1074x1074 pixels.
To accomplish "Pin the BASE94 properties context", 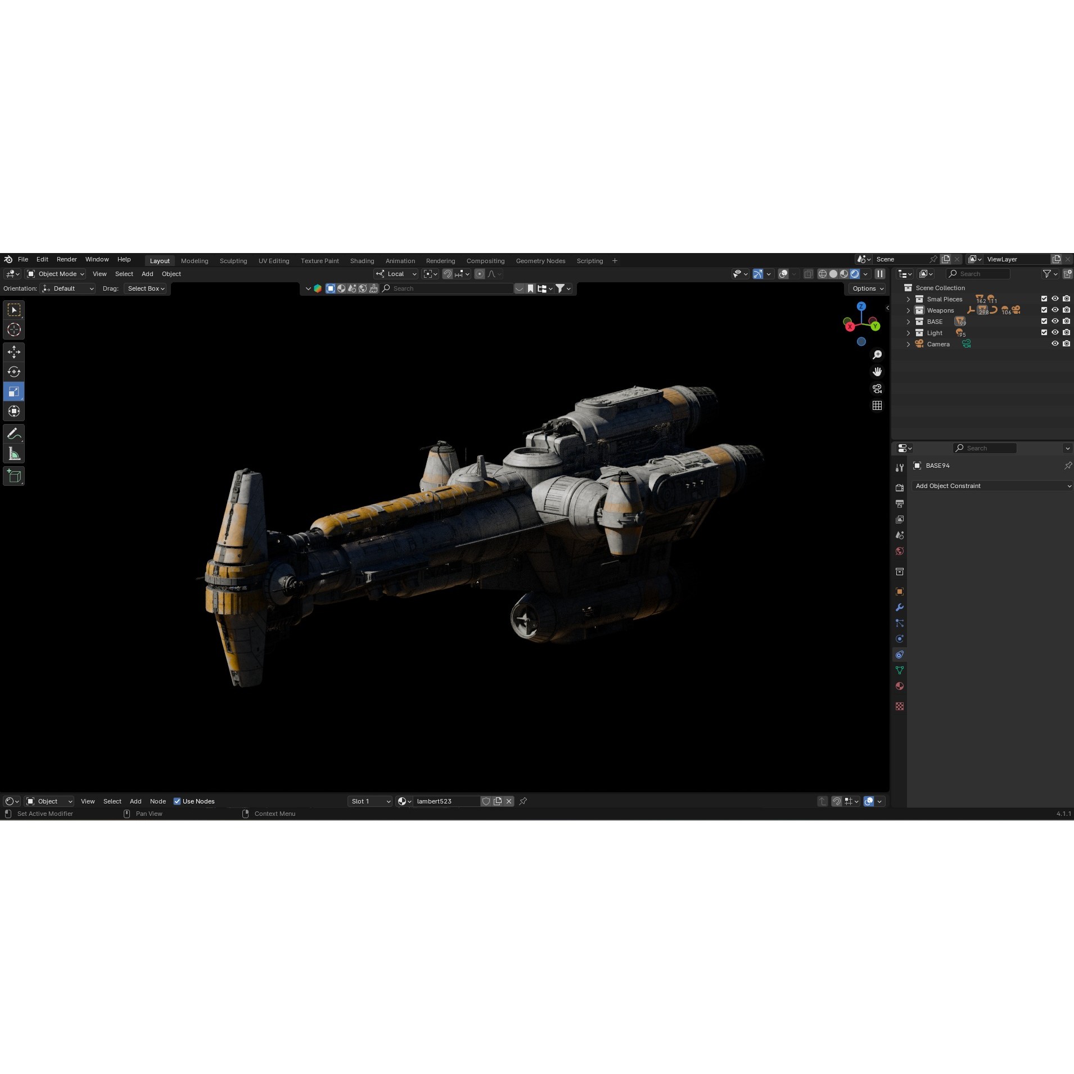I will pyautogui.click(x=1067, y=466).
